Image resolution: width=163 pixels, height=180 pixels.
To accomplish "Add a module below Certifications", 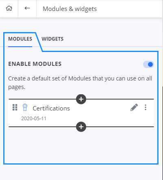I will (81, 127).
